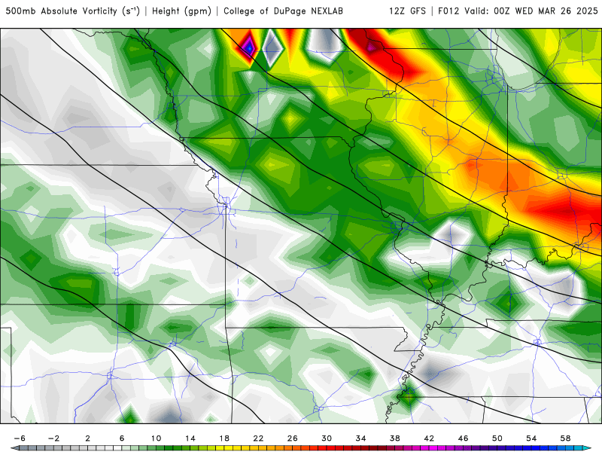Click the 14 value on the color scale
This screenshot has width=602, height=452.
point(190,438)
